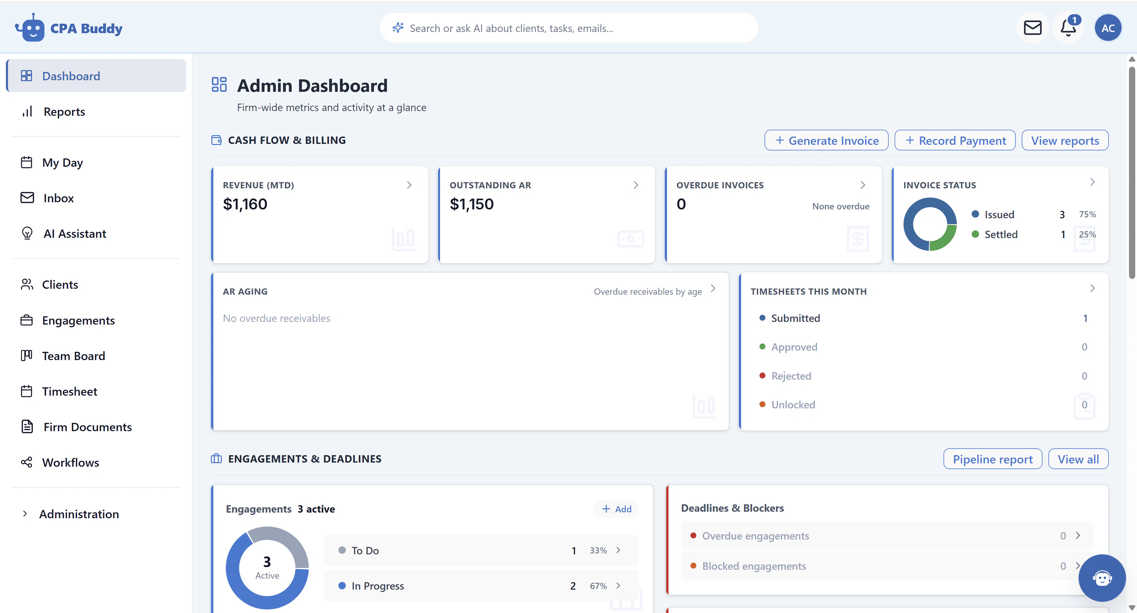
Task: Open Invoice Status card chevron
Action: tap(1093, 182)
